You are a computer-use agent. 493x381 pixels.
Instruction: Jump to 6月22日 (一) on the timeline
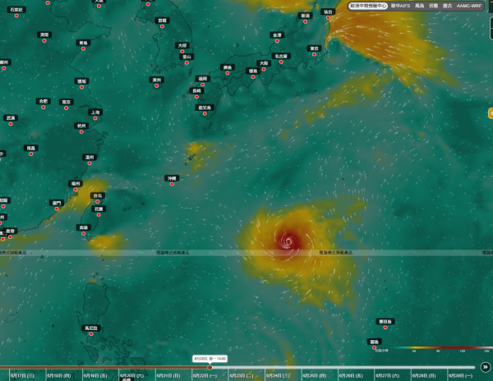(205, 375)
